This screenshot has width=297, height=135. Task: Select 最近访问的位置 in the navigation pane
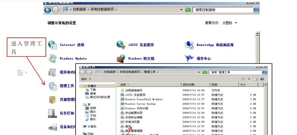(x=98, y=97)
